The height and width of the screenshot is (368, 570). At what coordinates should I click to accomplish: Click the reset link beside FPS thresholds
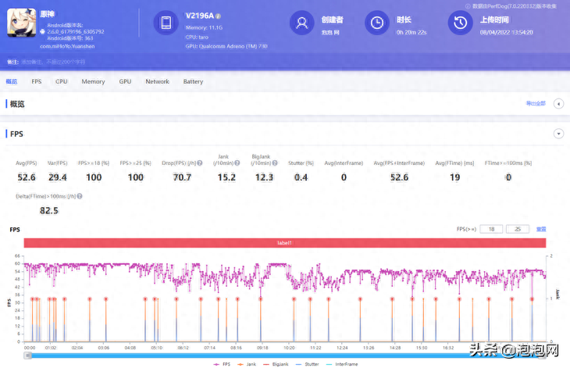coord(541,229)
